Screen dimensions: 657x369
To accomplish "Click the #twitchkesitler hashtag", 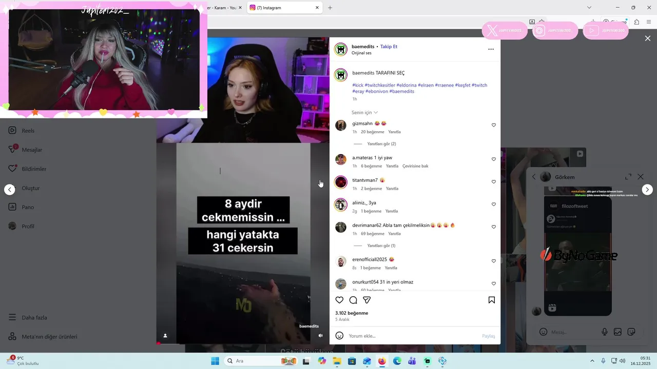I will tap(380, 85).
